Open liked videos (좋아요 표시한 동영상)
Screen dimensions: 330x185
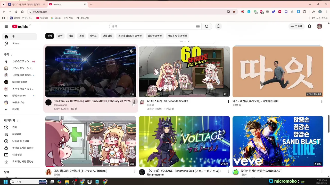20,148
